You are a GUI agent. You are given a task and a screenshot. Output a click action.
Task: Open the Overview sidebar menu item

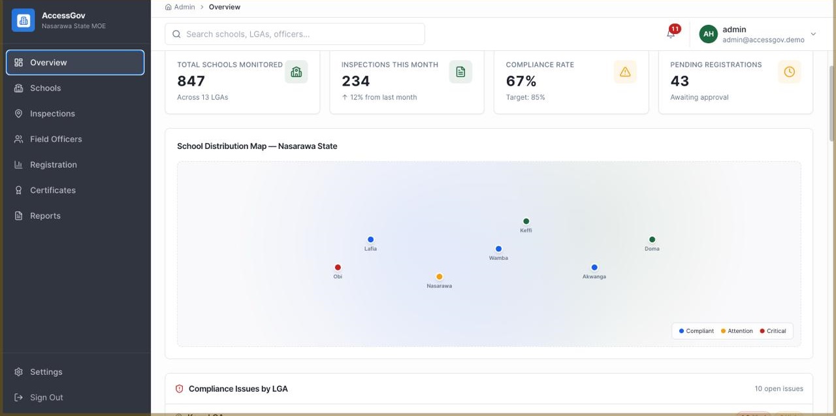point(75,63)
